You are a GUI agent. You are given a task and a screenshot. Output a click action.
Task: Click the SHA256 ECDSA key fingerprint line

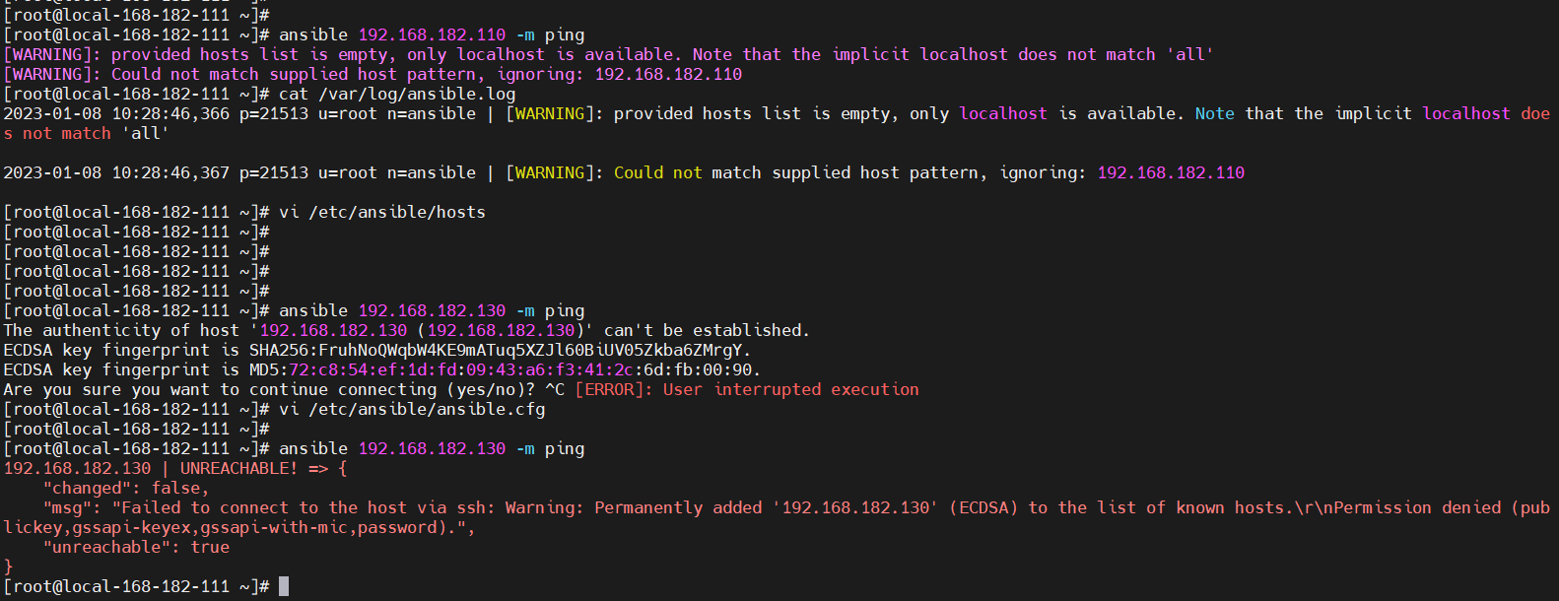[377, 350]
